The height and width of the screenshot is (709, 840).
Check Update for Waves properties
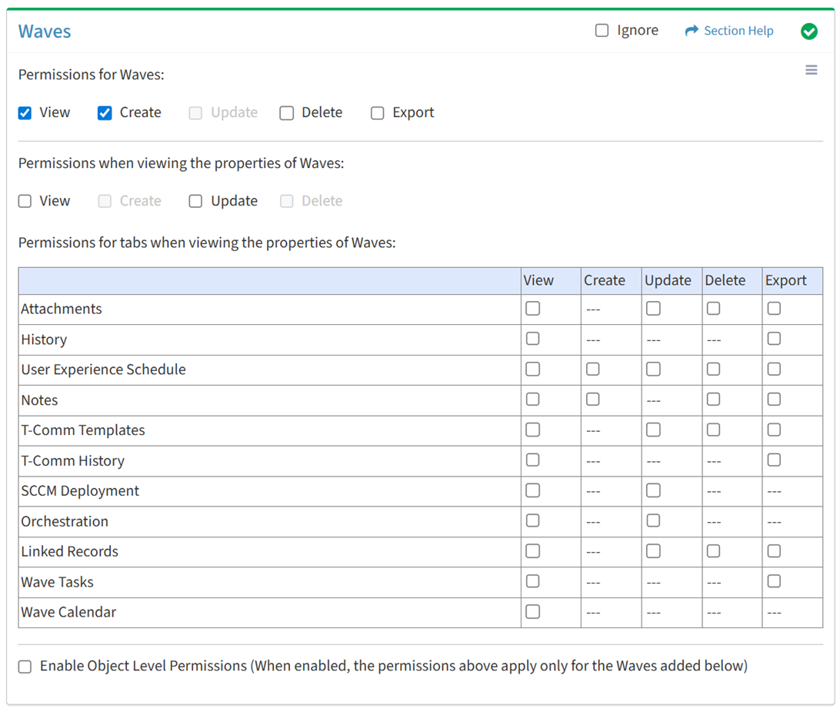196,201
